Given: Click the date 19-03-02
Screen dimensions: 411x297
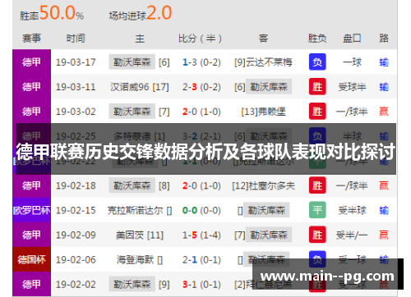Looking at the screenshot, I should pyautogui.click(x=76, y=112).
